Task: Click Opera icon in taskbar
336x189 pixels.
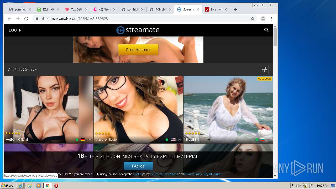Action: [56, 186]
